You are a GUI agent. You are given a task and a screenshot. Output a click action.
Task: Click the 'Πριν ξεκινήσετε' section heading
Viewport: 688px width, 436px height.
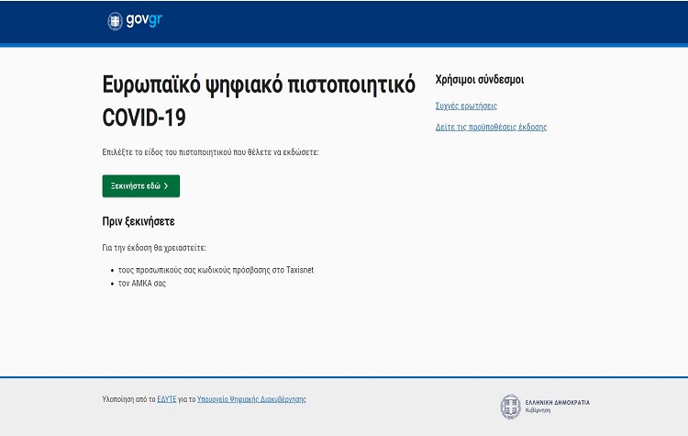click(139, 222)
